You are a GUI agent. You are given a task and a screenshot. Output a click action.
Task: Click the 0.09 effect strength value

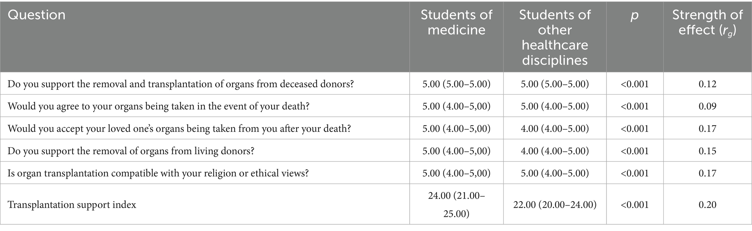(x=707, y=106)
